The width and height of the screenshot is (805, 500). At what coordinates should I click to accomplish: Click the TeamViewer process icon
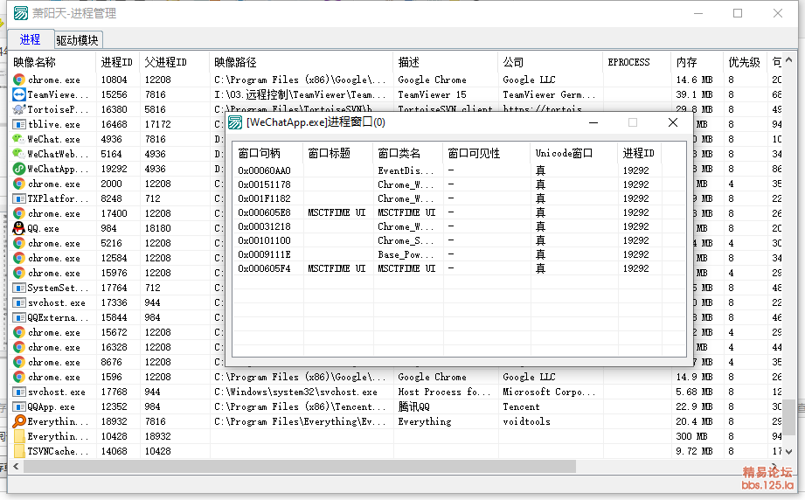(x=19, y=94)
